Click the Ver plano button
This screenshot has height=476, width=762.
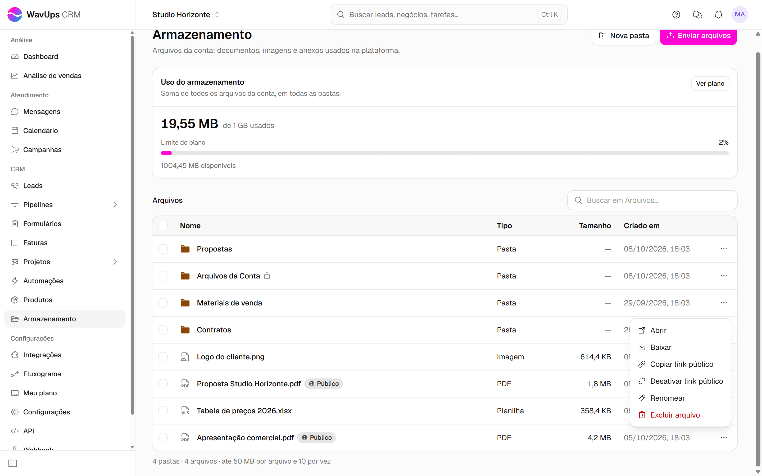(x=710, y=83)
